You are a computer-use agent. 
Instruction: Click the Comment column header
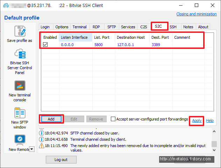click(x=188, y=37)
